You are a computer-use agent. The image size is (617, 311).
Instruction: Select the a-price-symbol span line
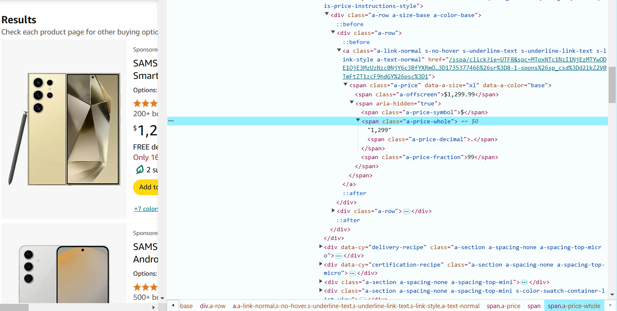coord(424,112)
